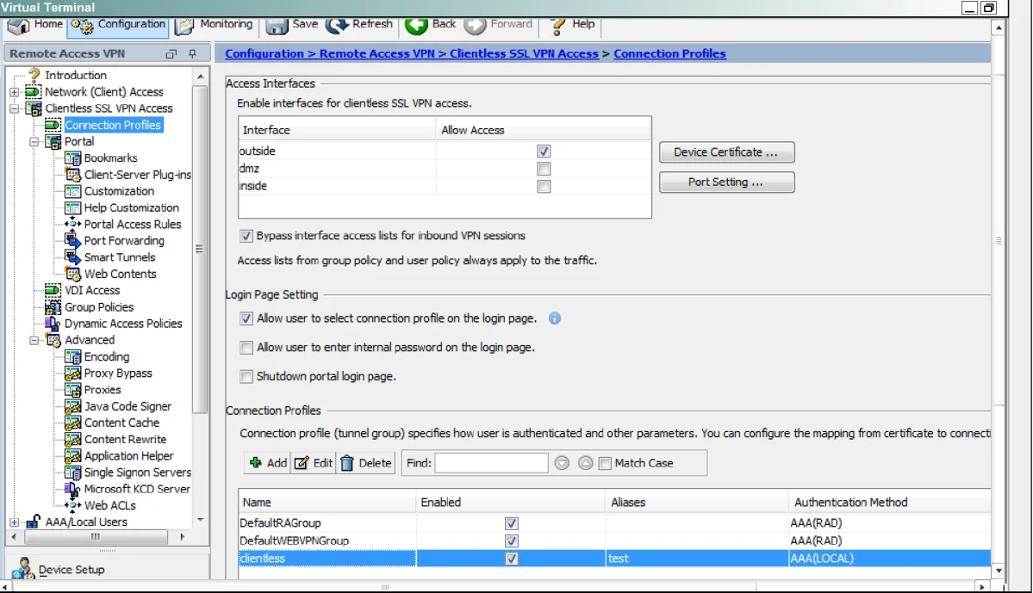The height and width of the screenshot is (593, 1033).
Task: Collapse Clientless SSL VPN Access node
Action: pos(15,108)
